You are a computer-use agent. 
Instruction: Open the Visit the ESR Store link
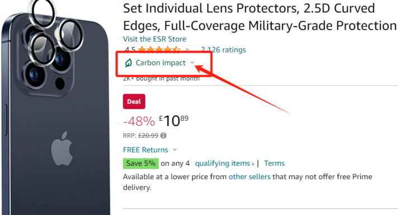154,39
